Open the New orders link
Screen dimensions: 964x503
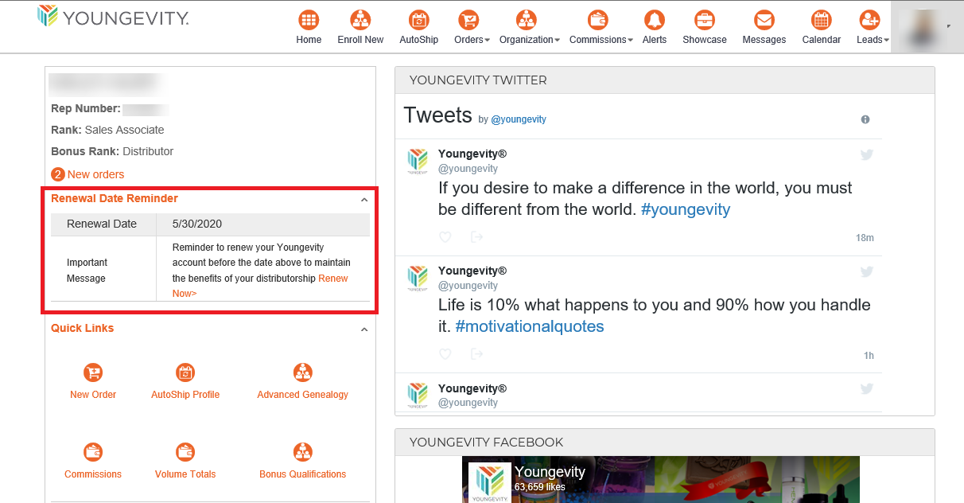click(95, 174)
